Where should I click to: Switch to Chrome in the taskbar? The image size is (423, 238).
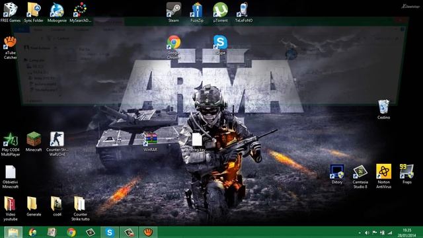[71, 232]
